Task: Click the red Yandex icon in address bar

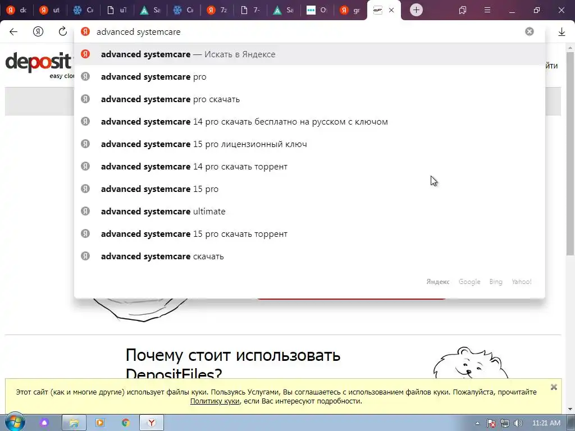Action: [x=85, y=31]
